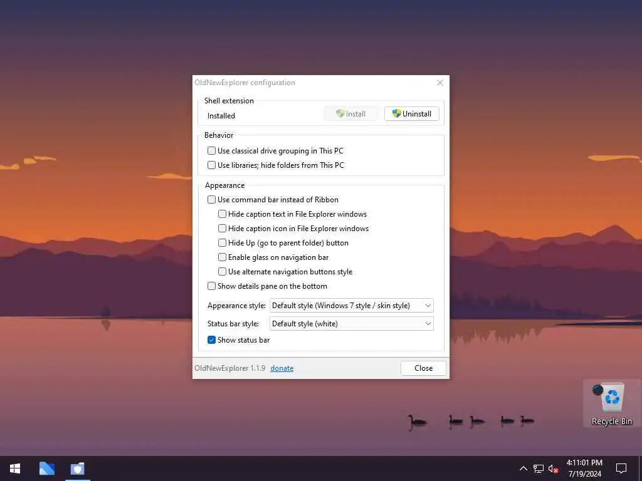Open the Windows Start menu
Image resolution: width=642 pixels, height=481 pixels.
[x=15, y=468]
